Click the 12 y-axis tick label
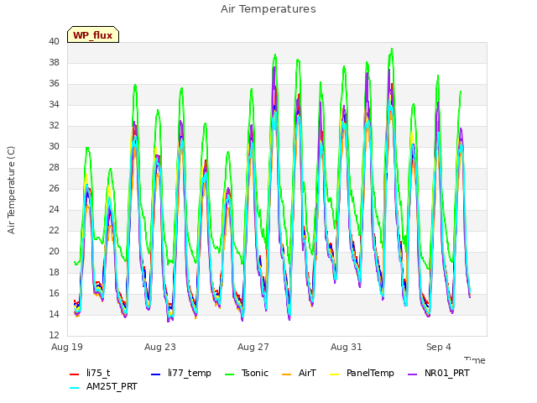 [x=54, y=335]
